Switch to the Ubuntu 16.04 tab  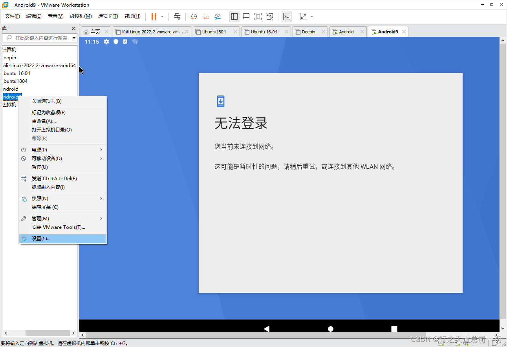[x=266, y=32]
